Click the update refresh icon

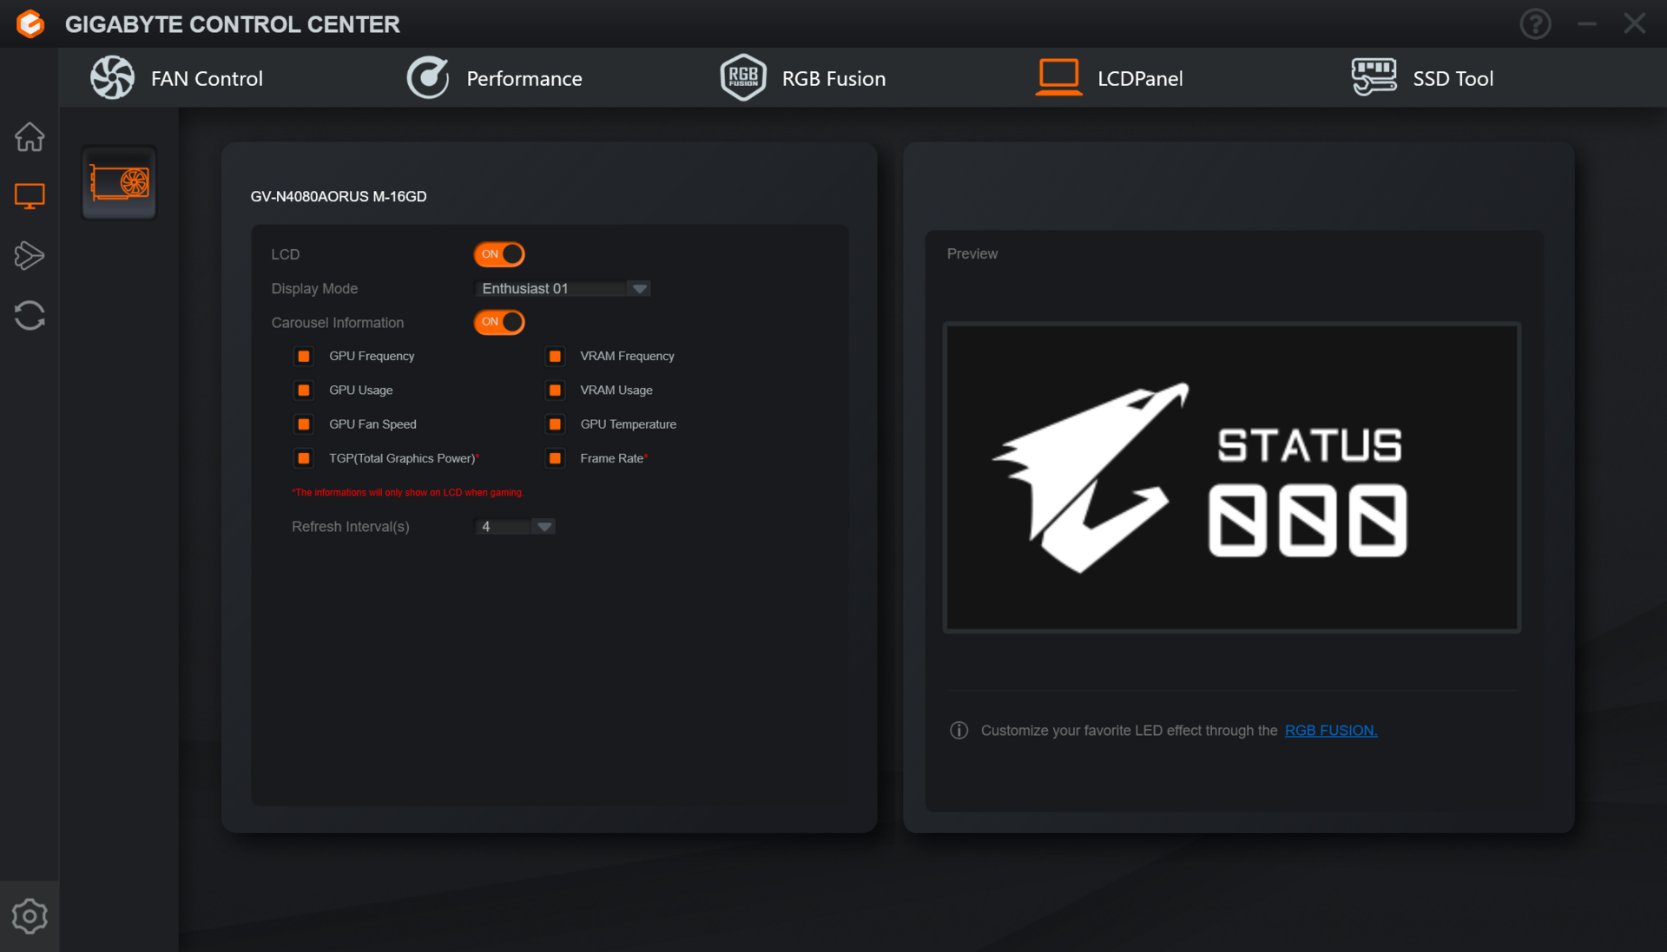point(30,315)
